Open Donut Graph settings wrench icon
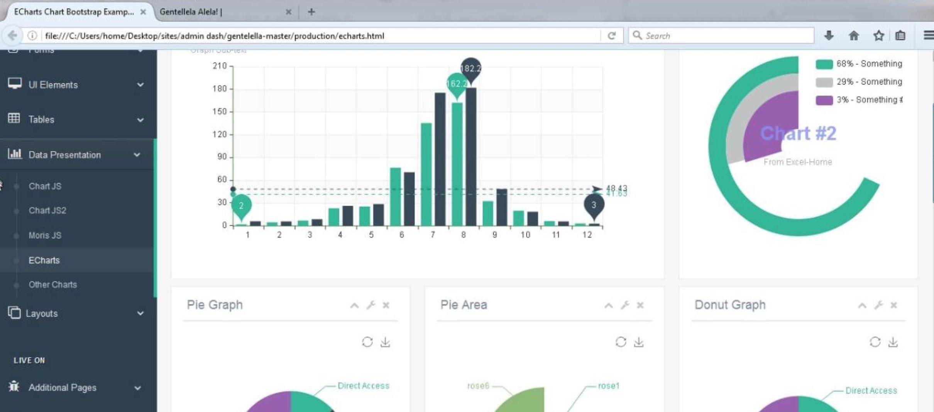This screenshot has width=934, height=412. point(878,305)
